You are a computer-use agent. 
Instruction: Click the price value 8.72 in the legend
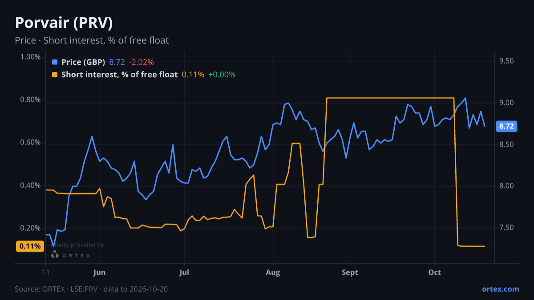[x=117, y=62]
